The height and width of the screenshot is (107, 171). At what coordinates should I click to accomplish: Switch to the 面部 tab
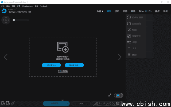pyautogui.click(x=125, y=11)
